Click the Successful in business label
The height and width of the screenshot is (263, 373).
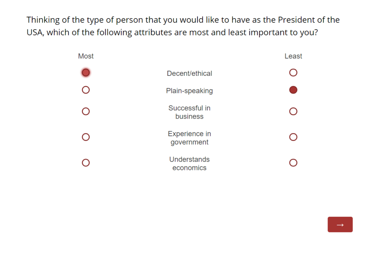click(189, 112)
